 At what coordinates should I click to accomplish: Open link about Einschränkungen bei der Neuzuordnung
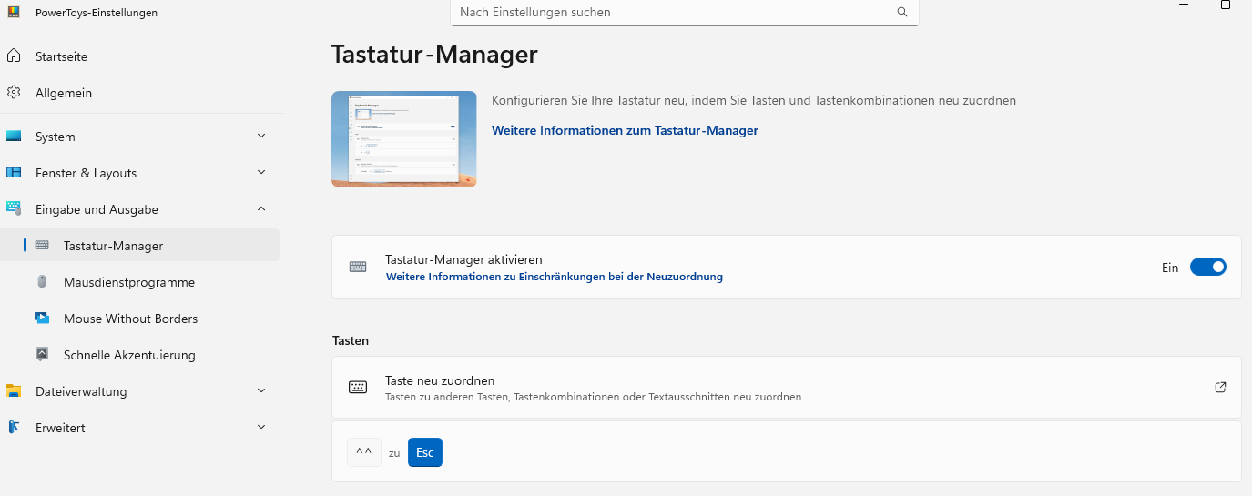(555, 277)
